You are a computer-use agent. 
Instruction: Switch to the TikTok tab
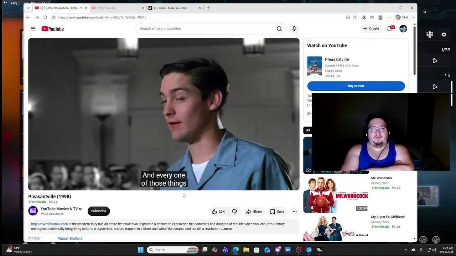[x=175, y=8]
